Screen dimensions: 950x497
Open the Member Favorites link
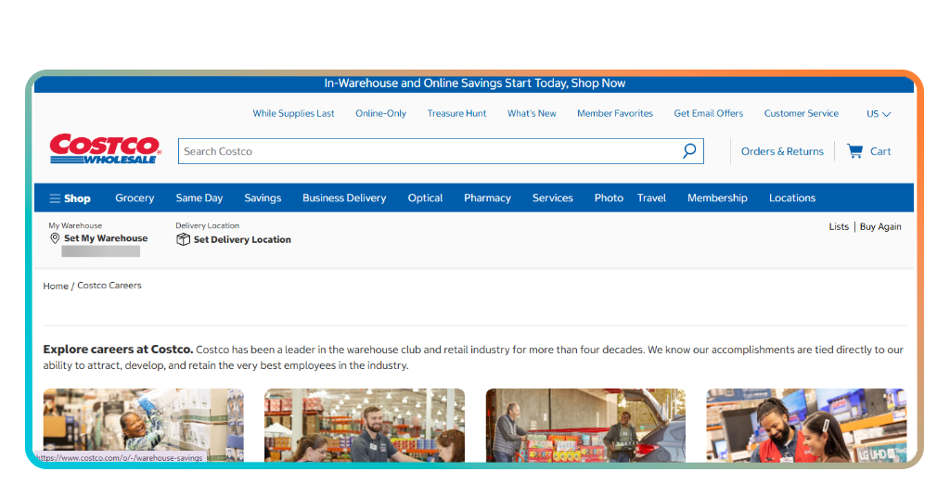click(x=615, y=113)
